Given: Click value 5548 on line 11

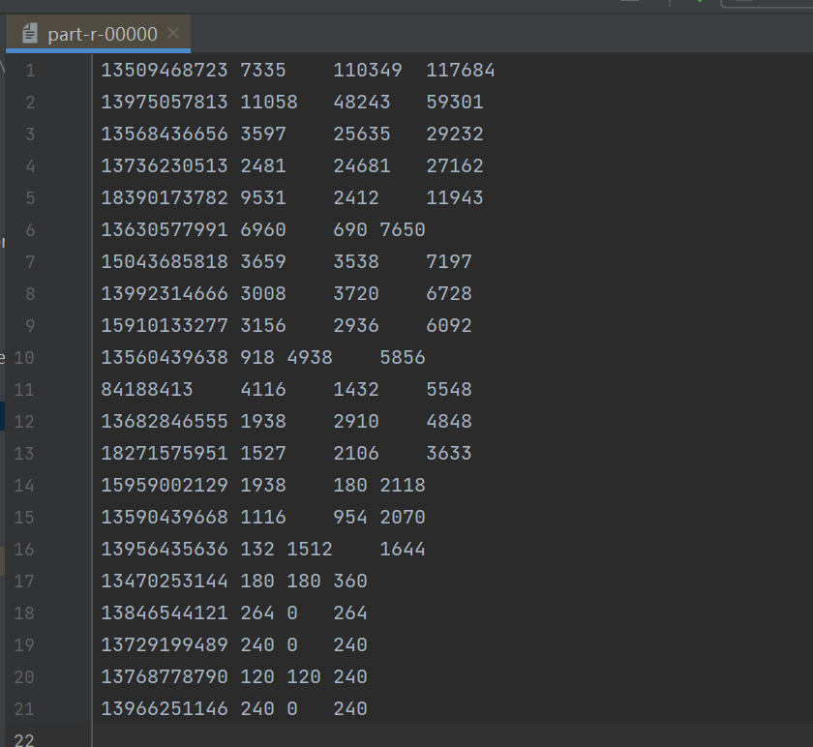Looking at the screenshot, I should coord(449,389).
